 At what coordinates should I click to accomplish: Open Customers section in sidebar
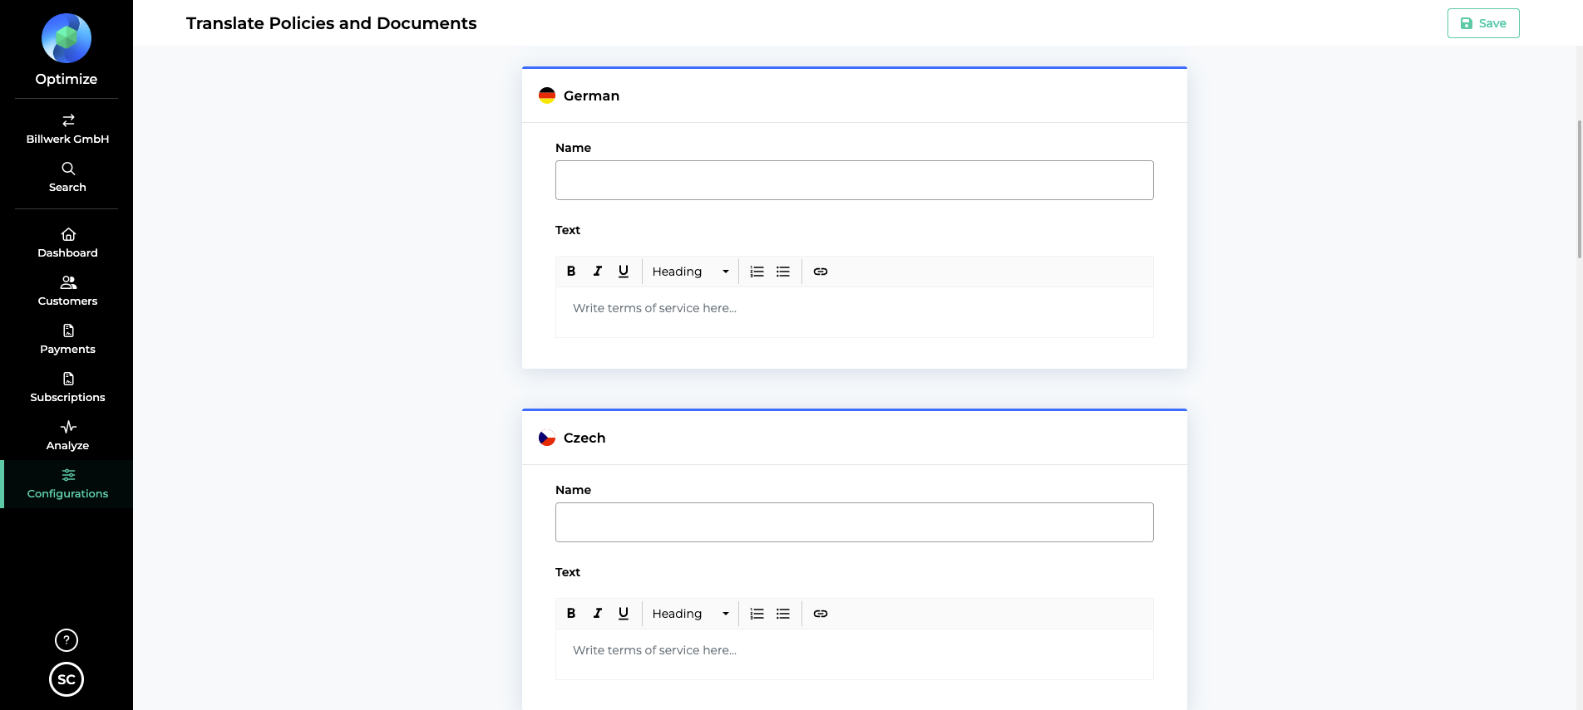click(67, 291)
